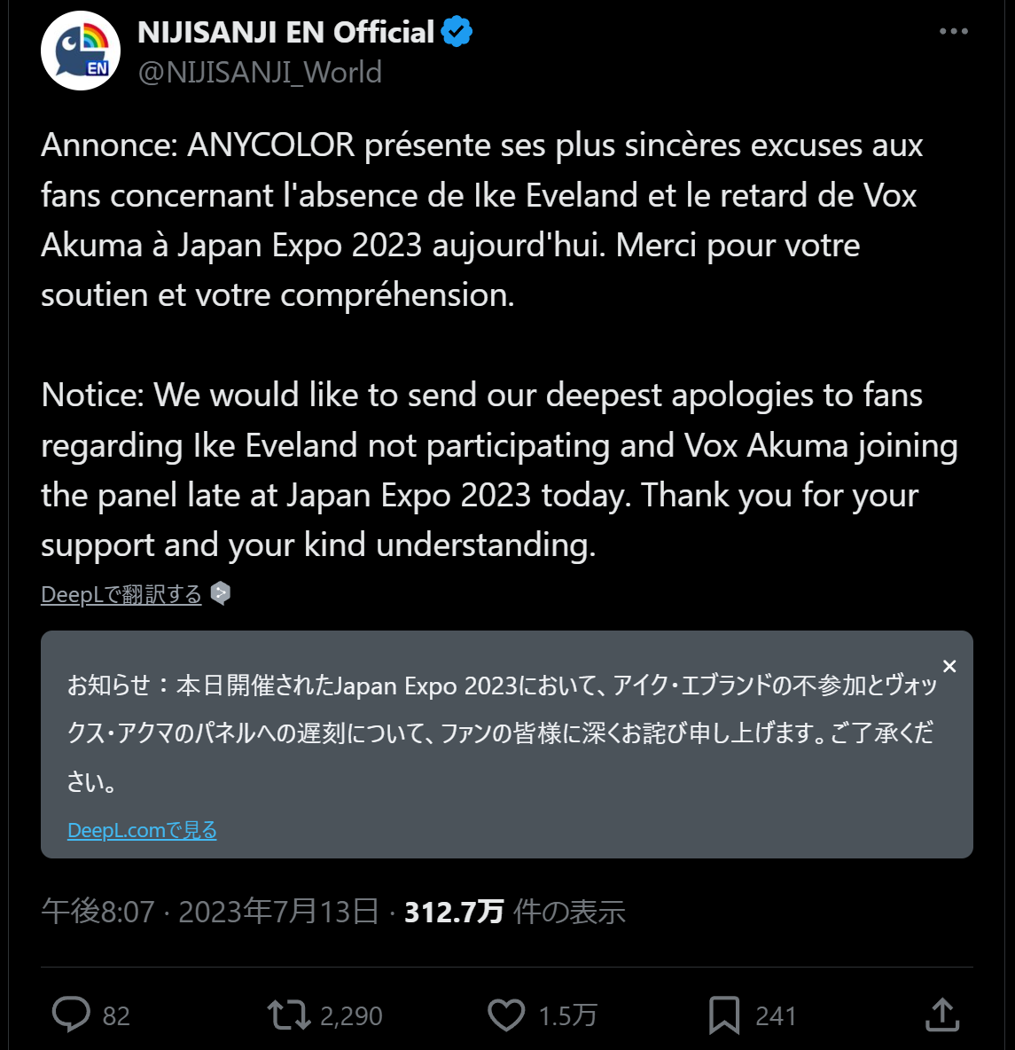1015x1050 pixels.
Task: Close the DeepL translation box
Action: 949,666
